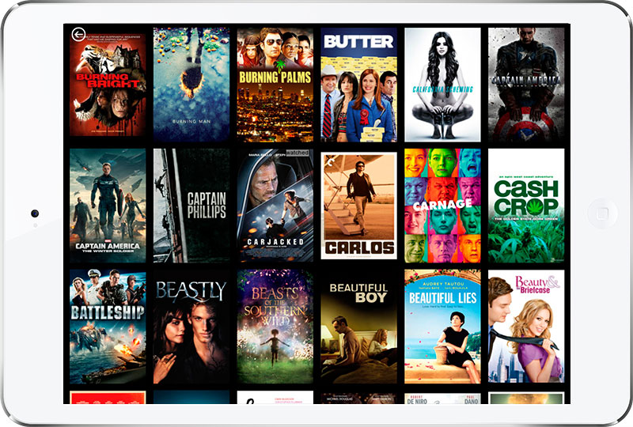Open the Burning Man poster
633x427 pixels.
pos(191,85)
